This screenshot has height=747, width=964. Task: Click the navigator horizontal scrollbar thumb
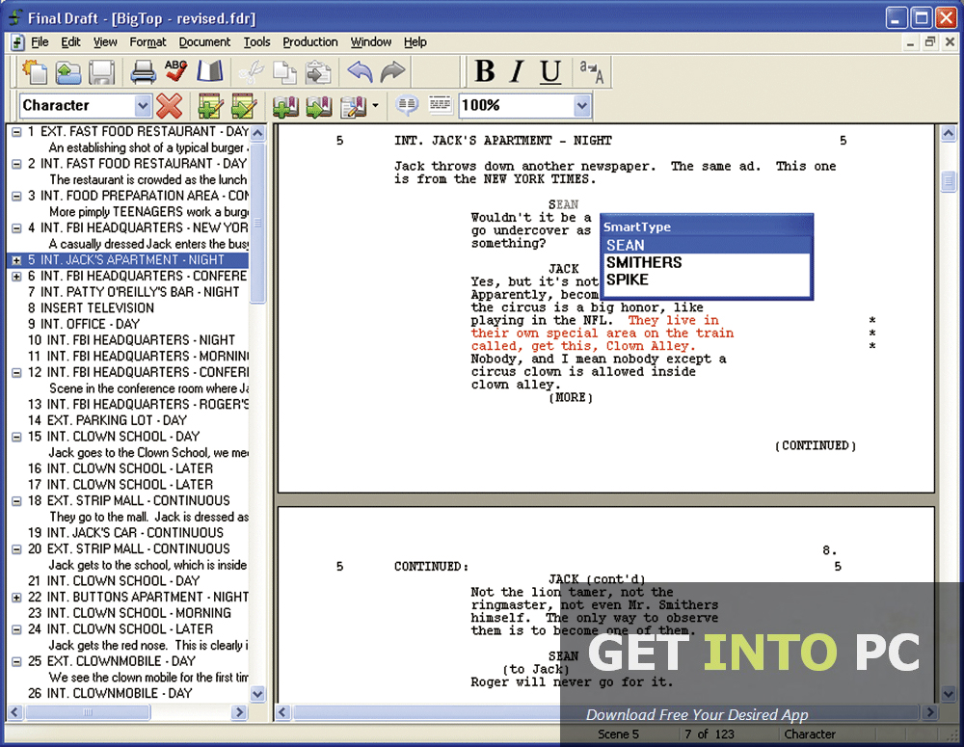point(88,712)
